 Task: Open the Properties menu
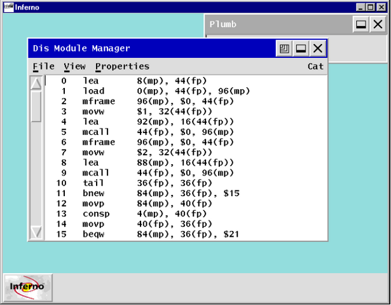(x=122, y=66)
